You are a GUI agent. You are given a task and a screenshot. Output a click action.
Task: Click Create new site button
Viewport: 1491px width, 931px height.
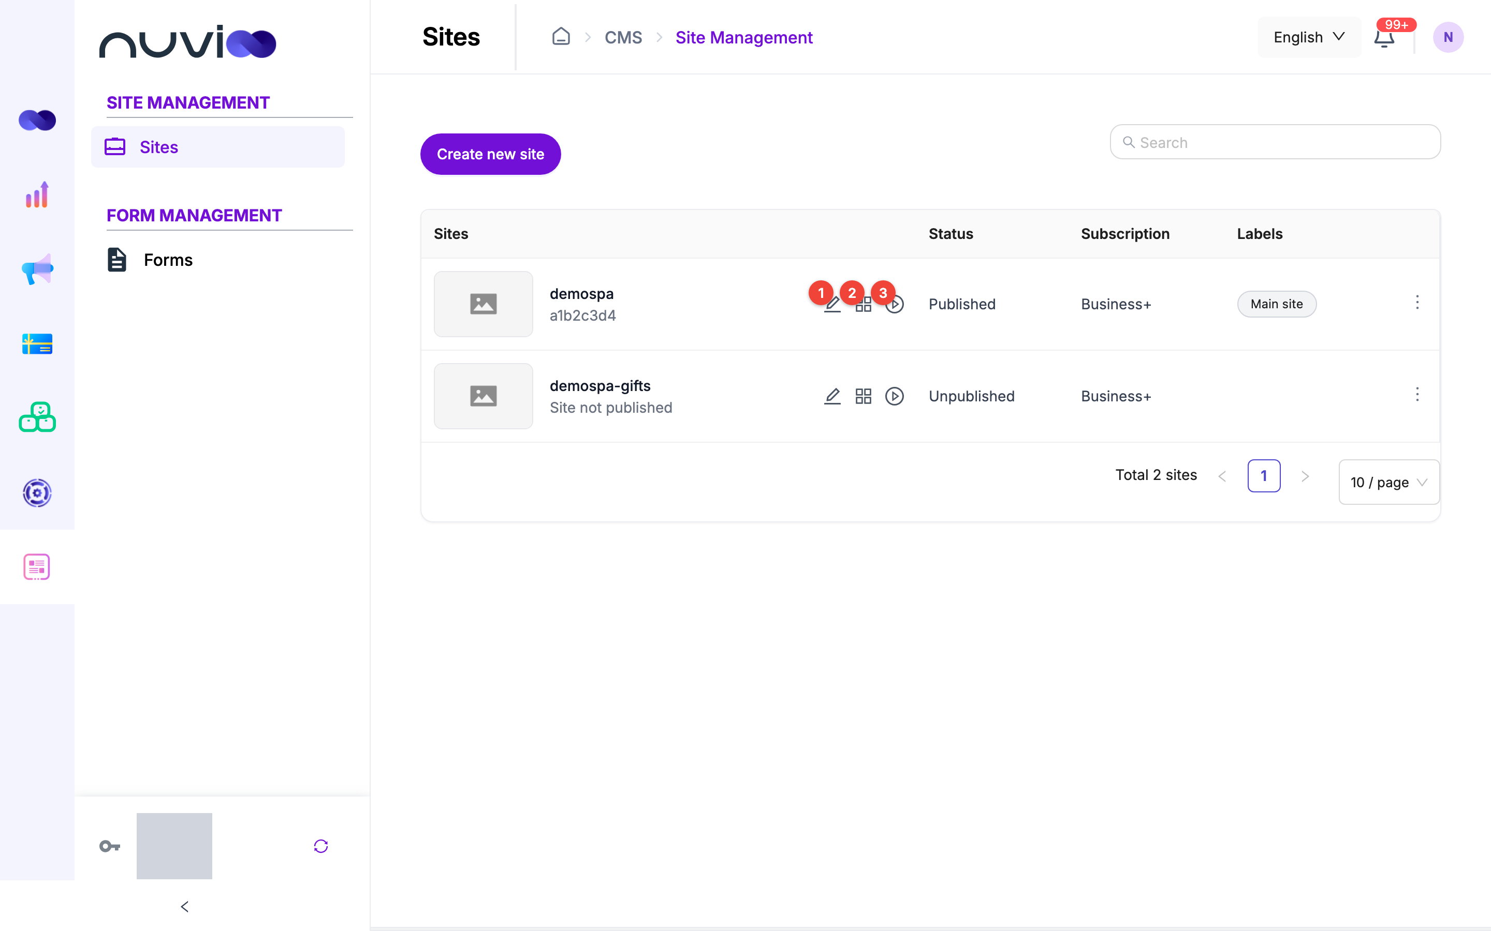(490, 154)
